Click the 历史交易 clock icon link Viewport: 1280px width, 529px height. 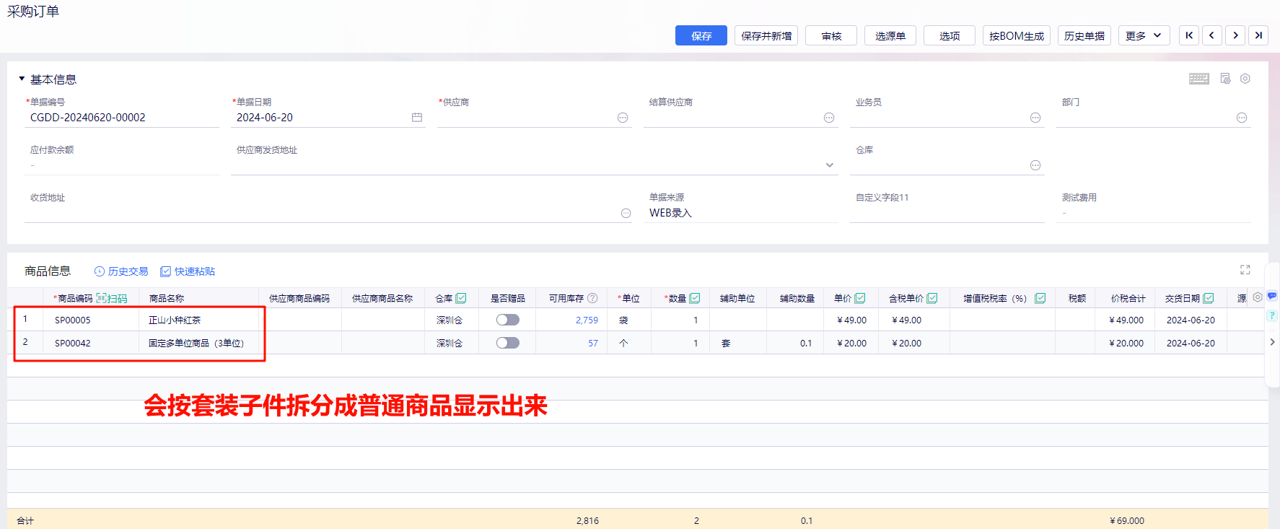point(121,271)
